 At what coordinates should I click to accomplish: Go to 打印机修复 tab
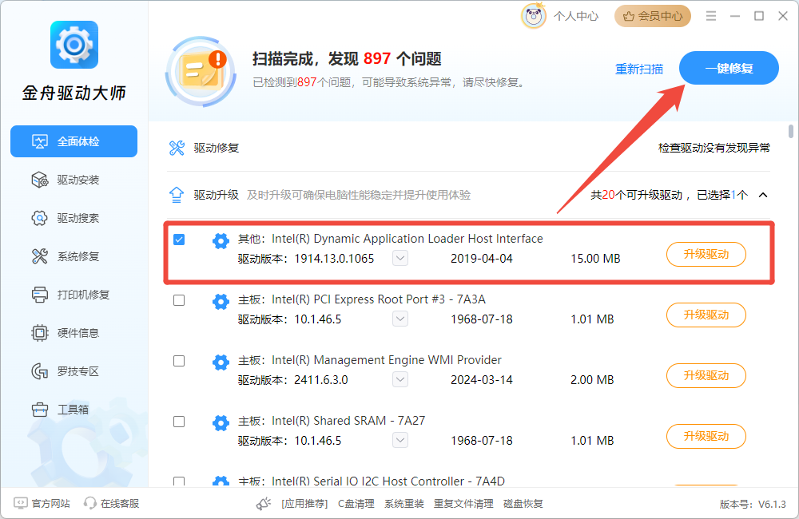74,295
